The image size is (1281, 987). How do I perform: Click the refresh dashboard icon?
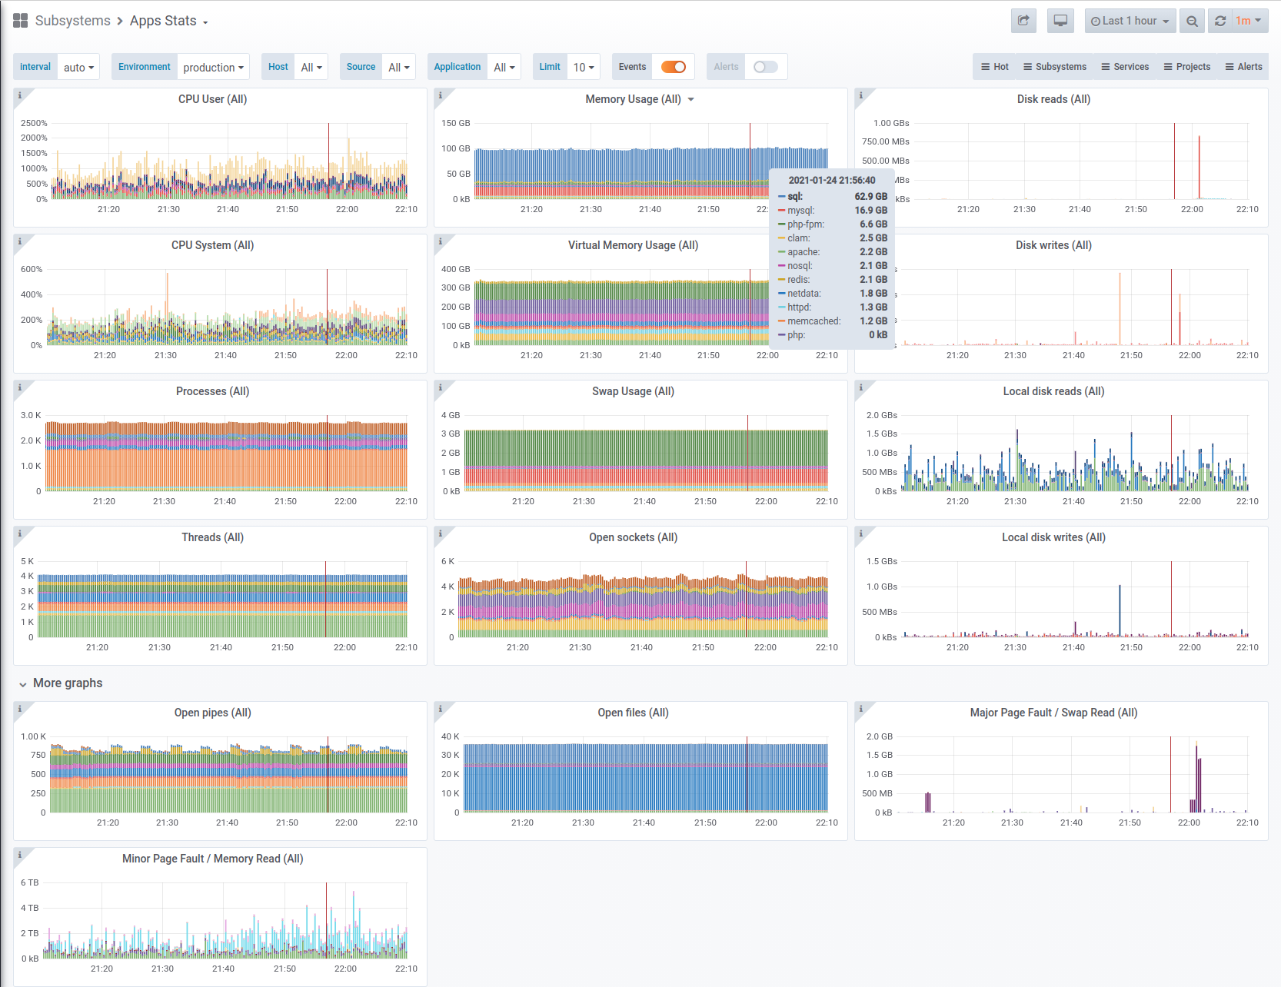point(1220,21)
